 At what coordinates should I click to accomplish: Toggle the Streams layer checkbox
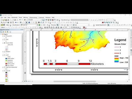(x=5, y=52)
